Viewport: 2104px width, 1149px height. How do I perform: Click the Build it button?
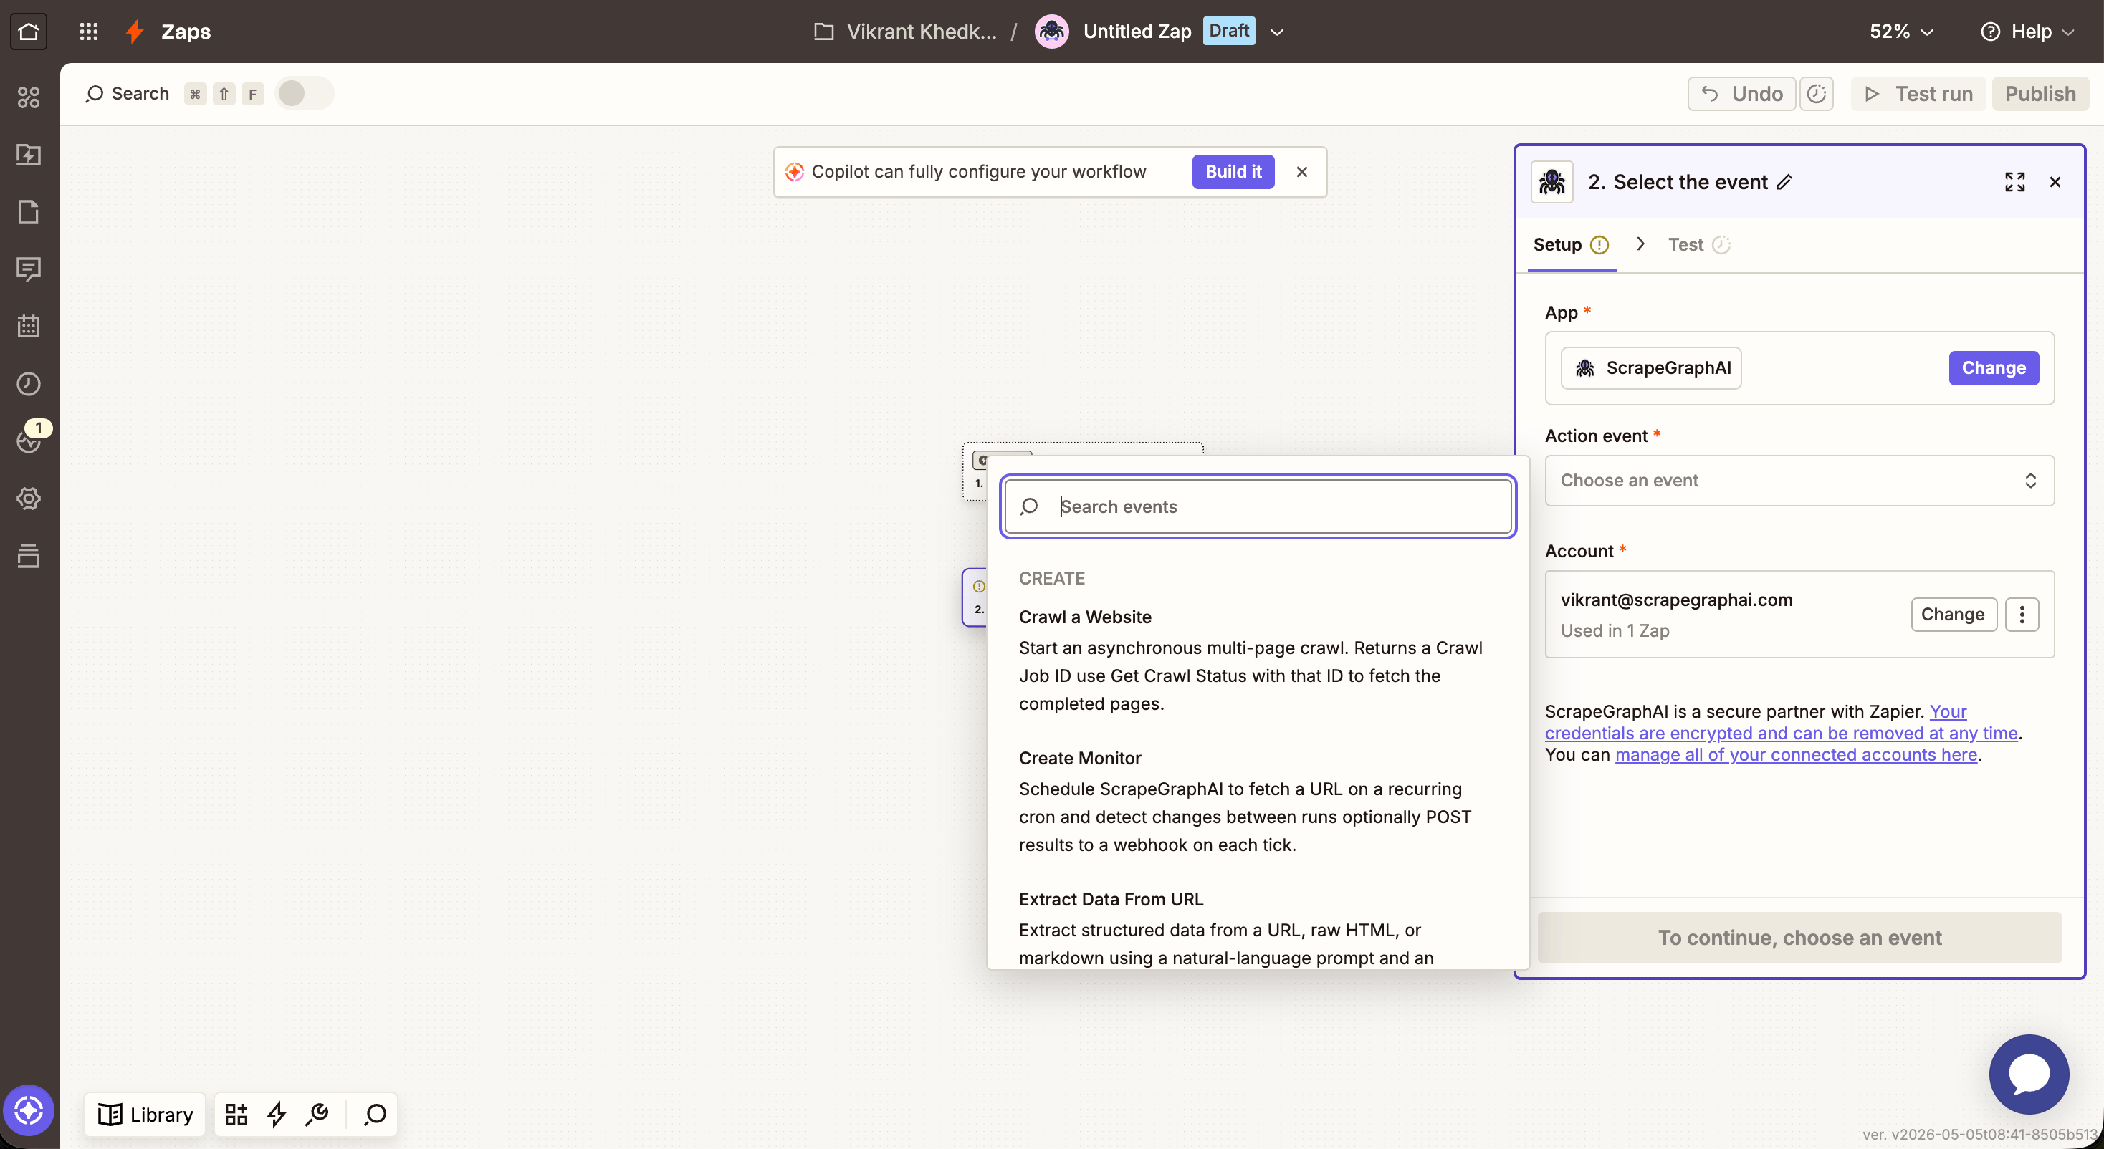pyautogui.click(x=1233, y=171)
